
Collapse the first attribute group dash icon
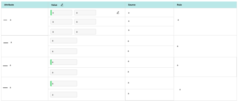point(5,20)
